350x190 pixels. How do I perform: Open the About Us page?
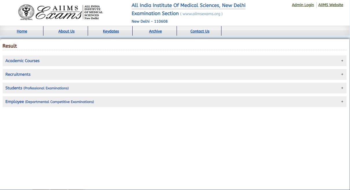point(66,31)
